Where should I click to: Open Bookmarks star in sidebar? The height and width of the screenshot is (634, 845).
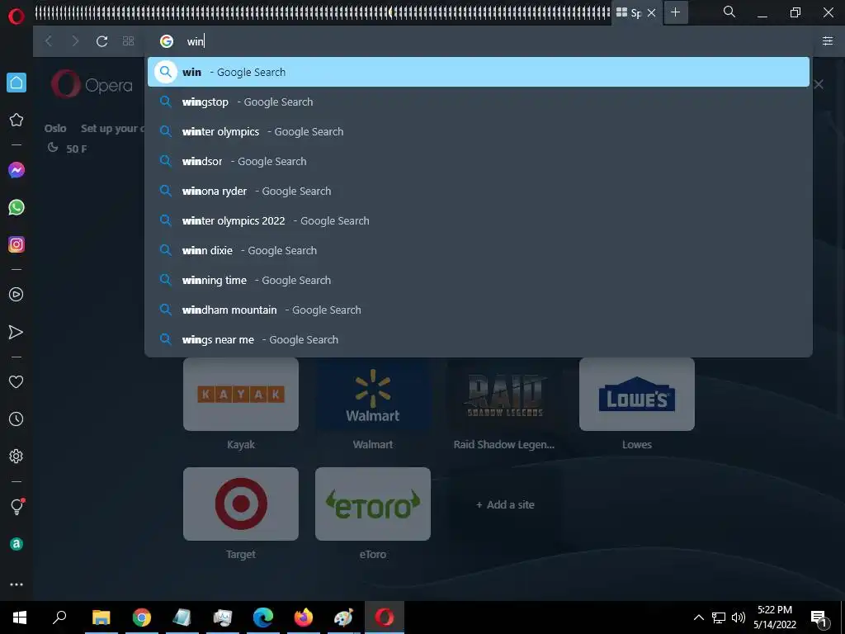coord(17,120)
